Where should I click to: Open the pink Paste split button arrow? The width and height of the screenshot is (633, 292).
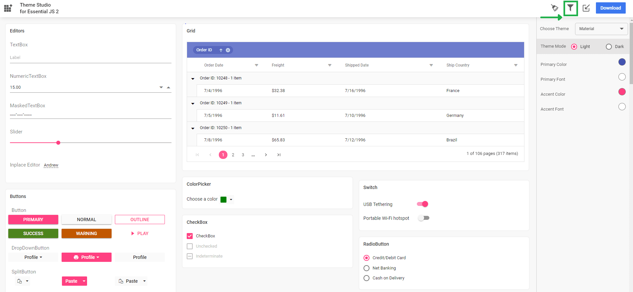coord(84,281)
